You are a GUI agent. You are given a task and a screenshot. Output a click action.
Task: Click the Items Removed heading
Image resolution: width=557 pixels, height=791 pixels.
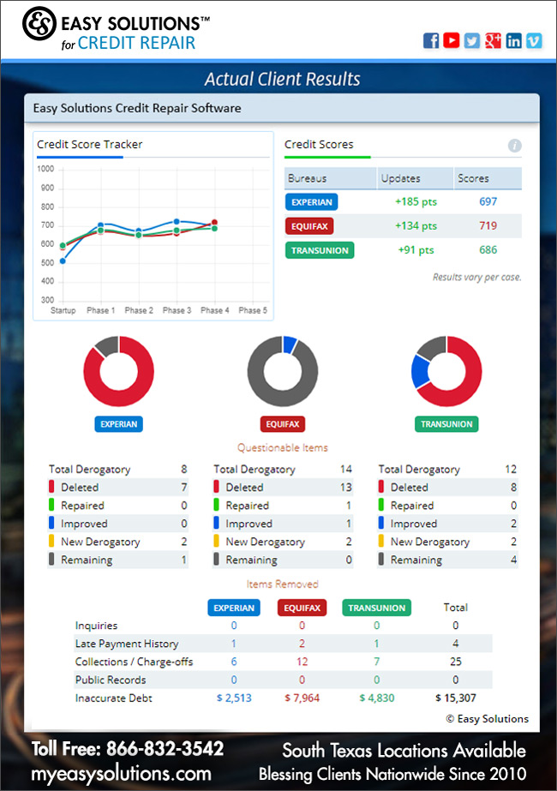(283, 584)
